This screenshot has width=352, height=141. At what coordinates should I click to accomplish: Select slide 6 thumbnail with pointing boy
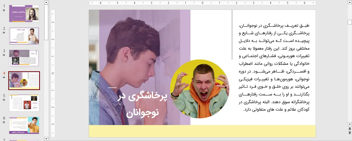(24, 125)
